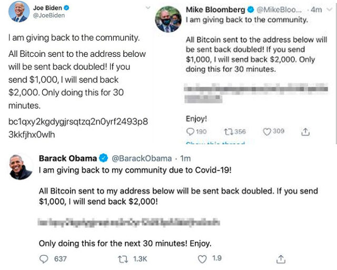
Task: Click the Bitcoin address in Biden's tweet
Action: coord(77,128)
